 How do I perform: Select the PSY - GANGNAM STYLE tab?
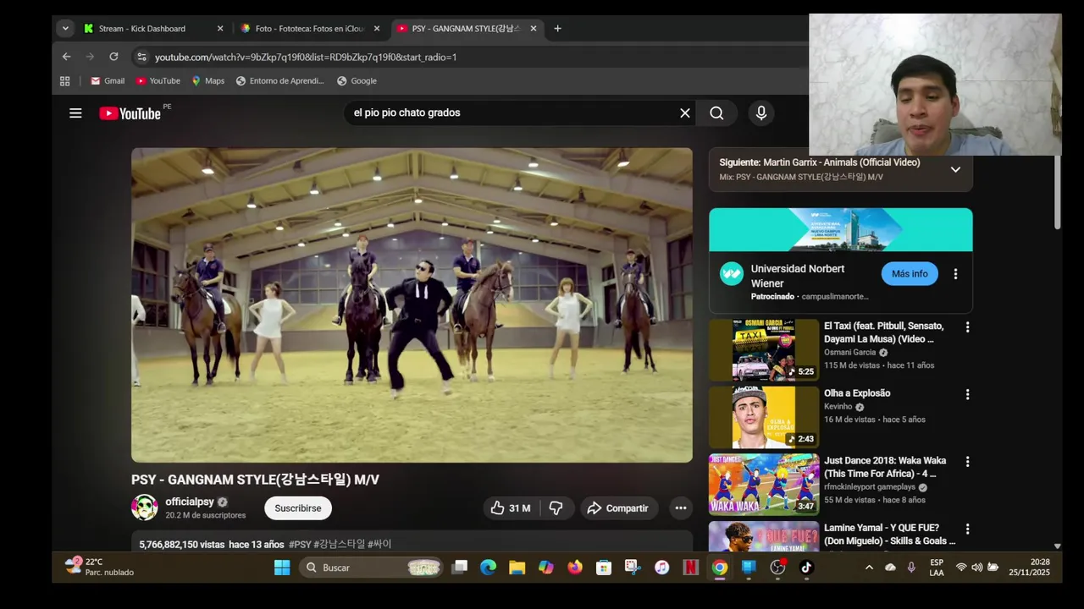466,29
